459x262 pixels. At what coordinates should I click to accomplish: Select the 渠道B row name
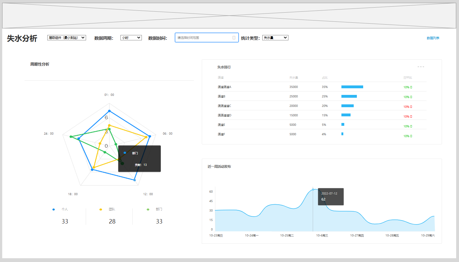coord(221,96)
